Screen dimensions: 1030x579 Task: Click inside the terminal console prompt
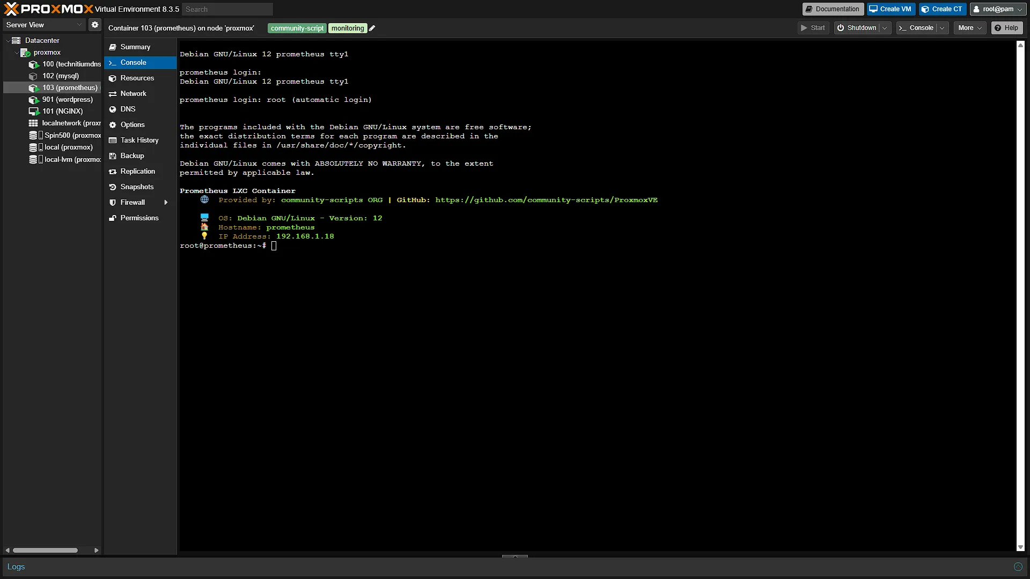(x=274, y=246)
